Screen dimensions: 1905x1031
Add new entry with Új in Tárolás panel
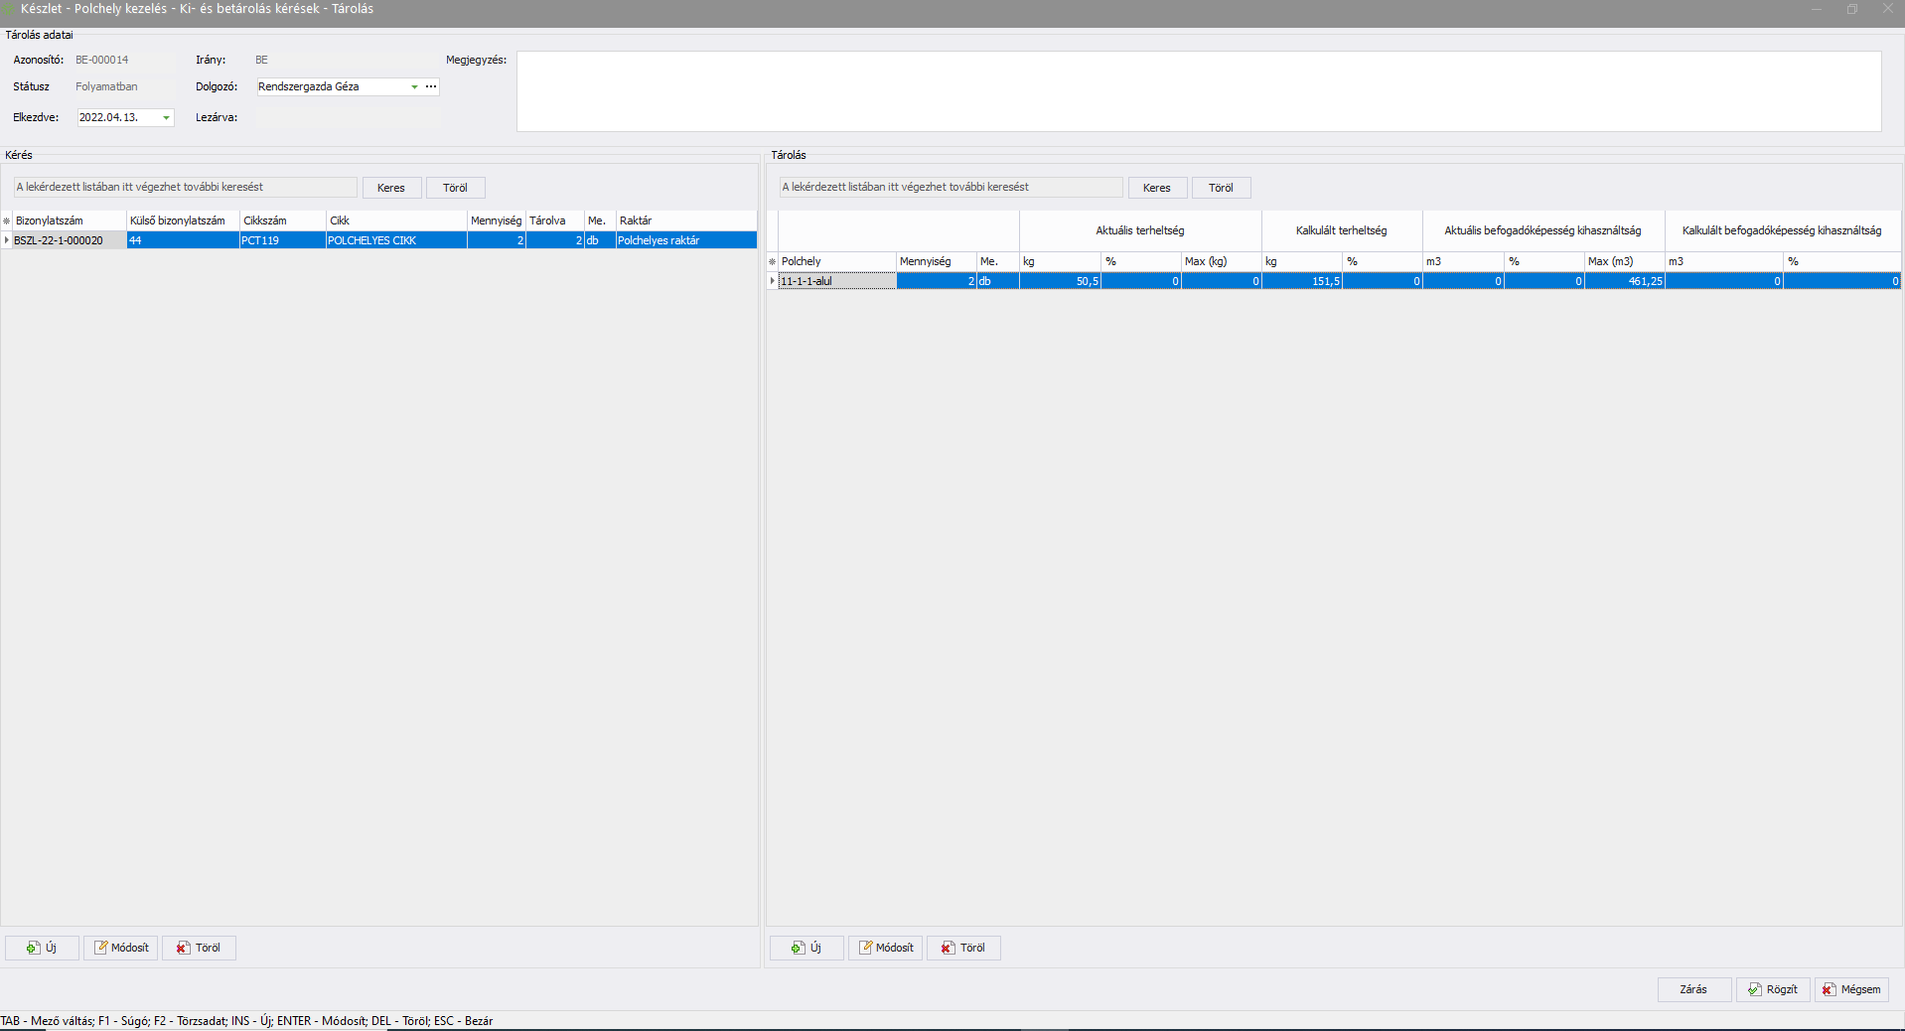click(806, 948)
